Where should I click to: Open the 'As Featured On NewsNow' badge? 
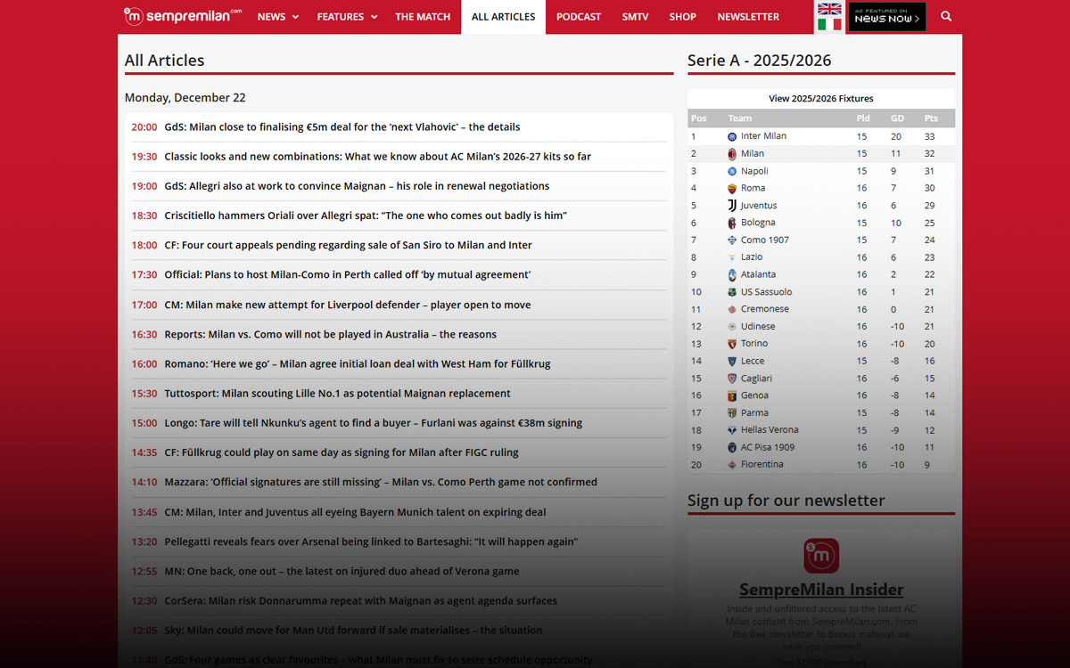coord(885,16)
